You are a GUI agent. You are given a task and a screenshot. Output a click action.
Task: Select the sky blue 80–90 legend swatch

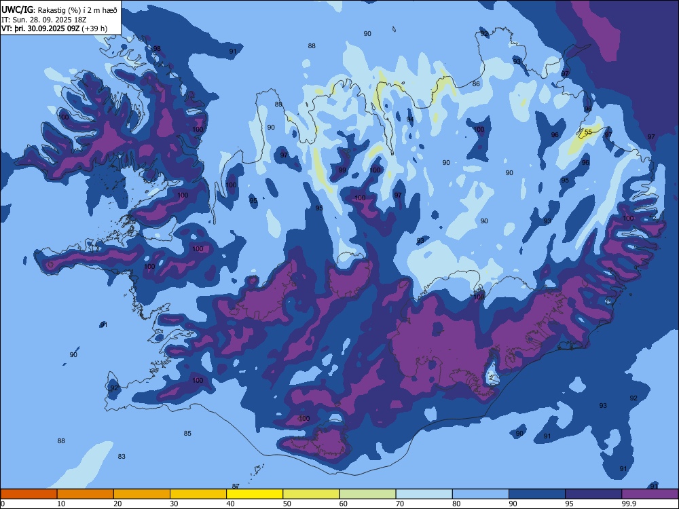point(481,494)
